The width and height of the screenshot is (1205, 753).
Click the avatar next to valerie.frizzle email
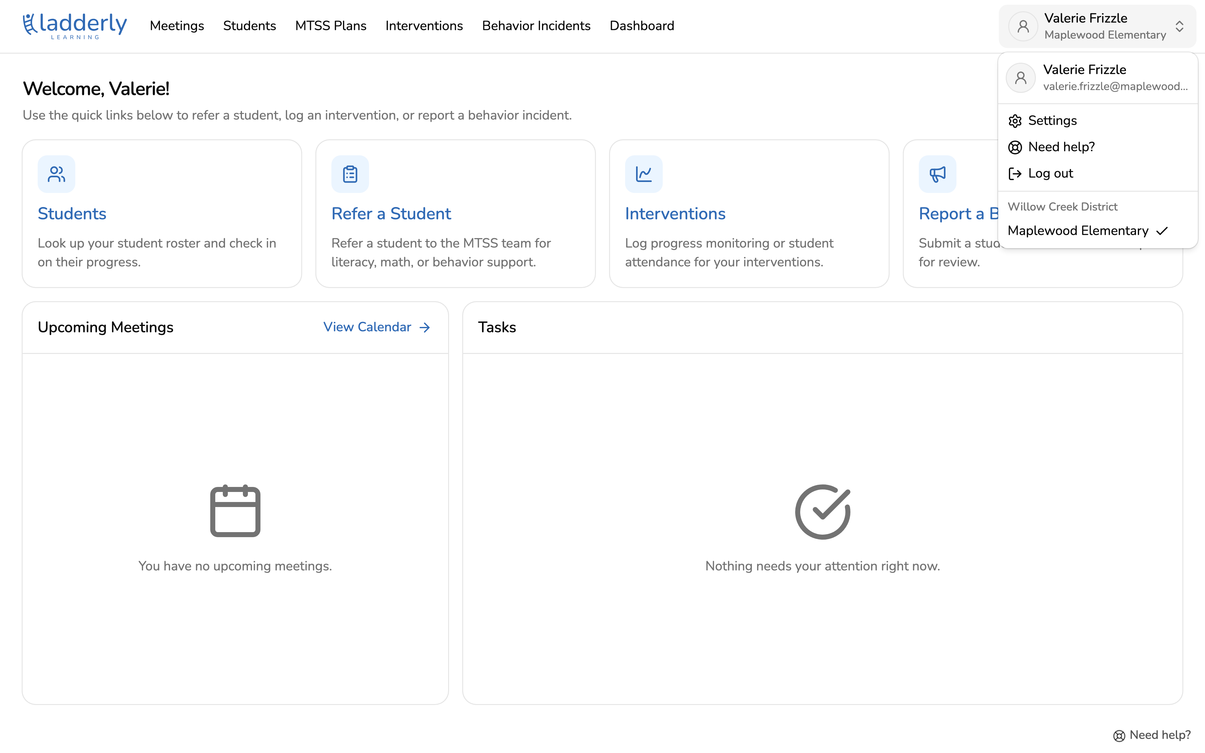[1021, 78]
